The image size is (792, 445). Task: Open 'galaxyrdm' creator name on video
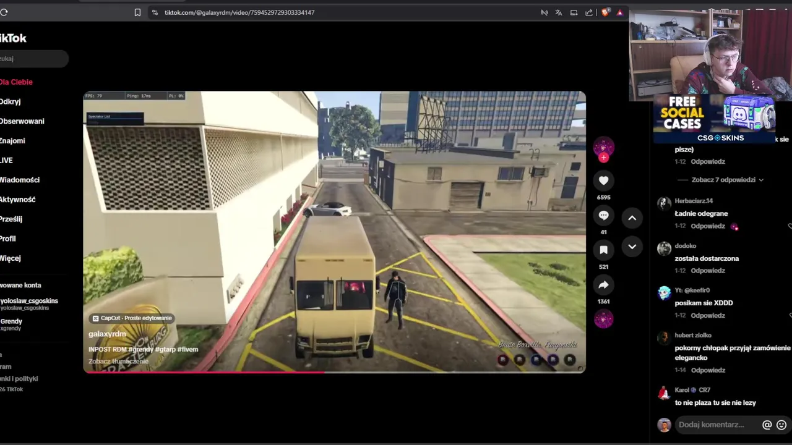coord(107,334)
